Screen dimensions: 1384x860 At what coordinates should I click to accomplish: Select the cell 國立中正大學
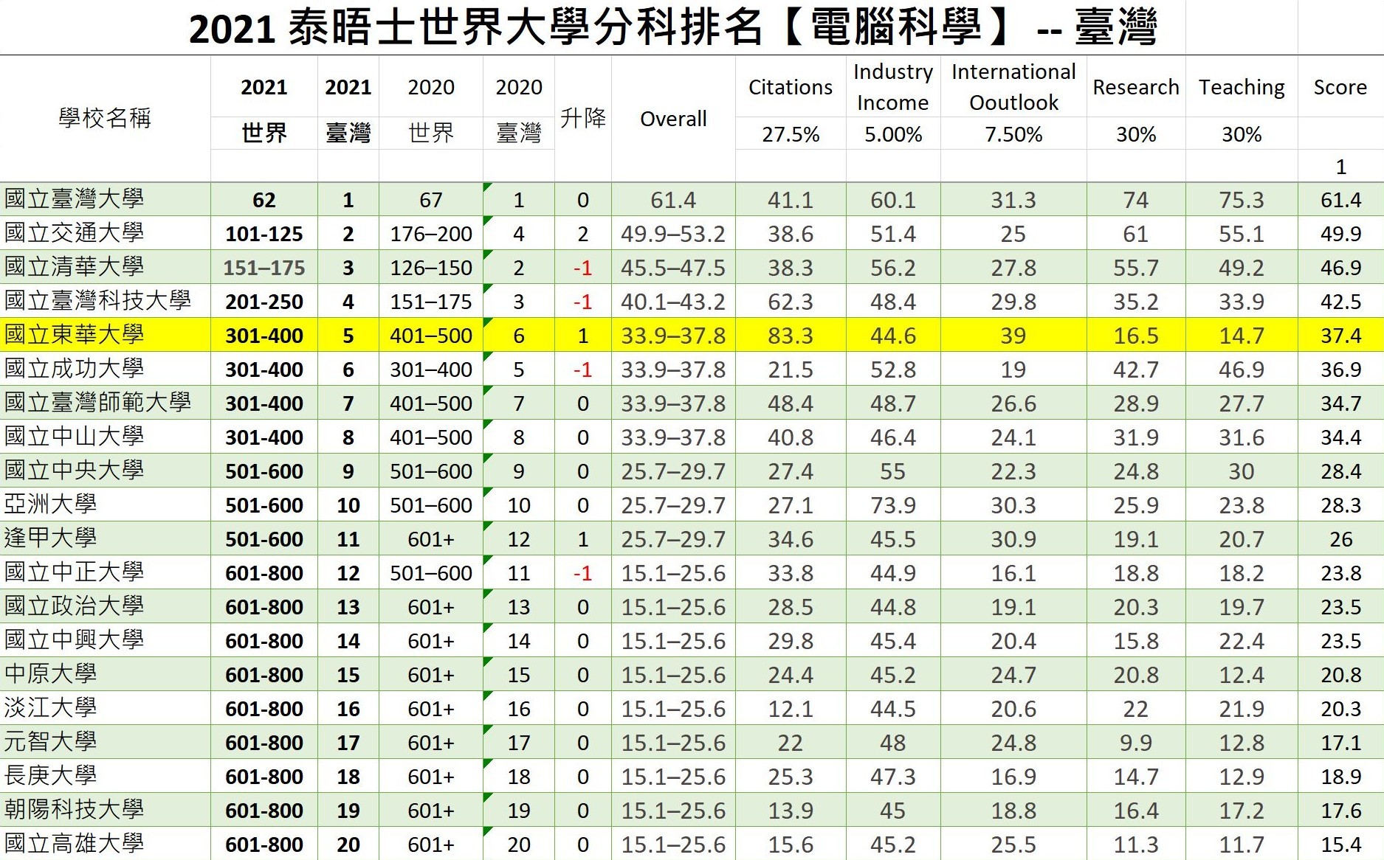coord(105,572)
